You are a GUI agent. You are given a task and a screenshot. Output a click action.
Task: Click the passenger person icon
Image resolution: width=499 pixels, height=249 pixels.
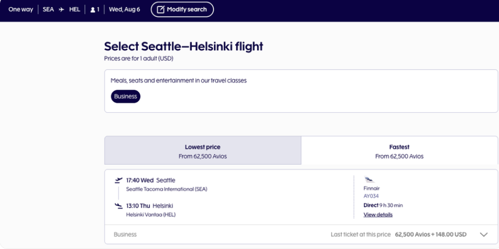click(93, 10)
